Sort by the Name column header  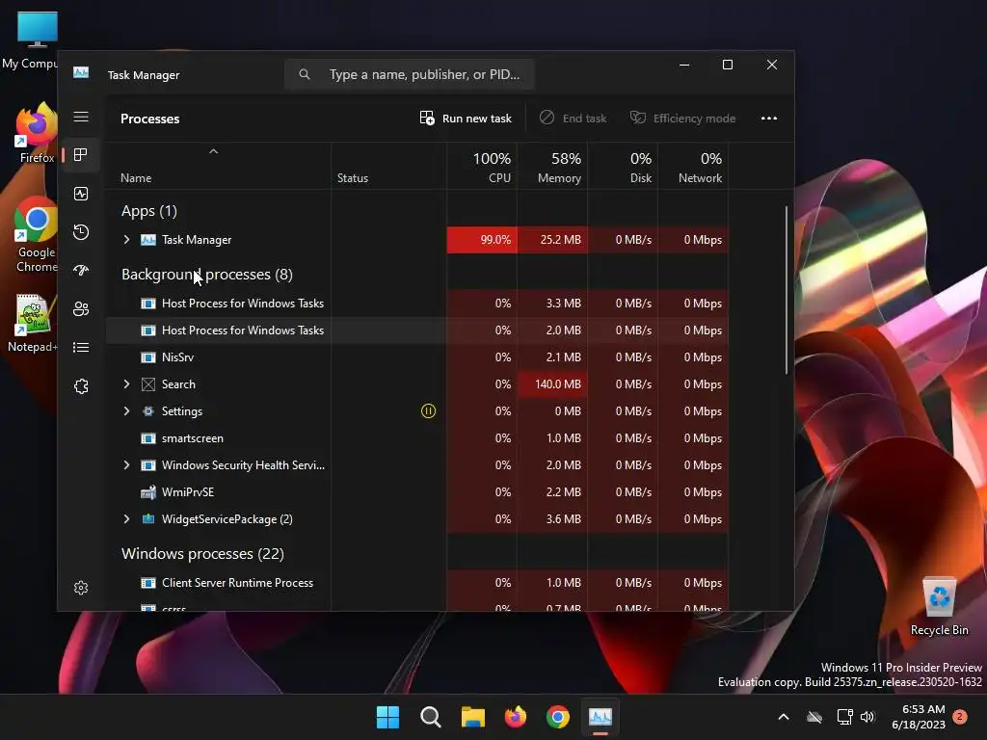pos(218,166)
